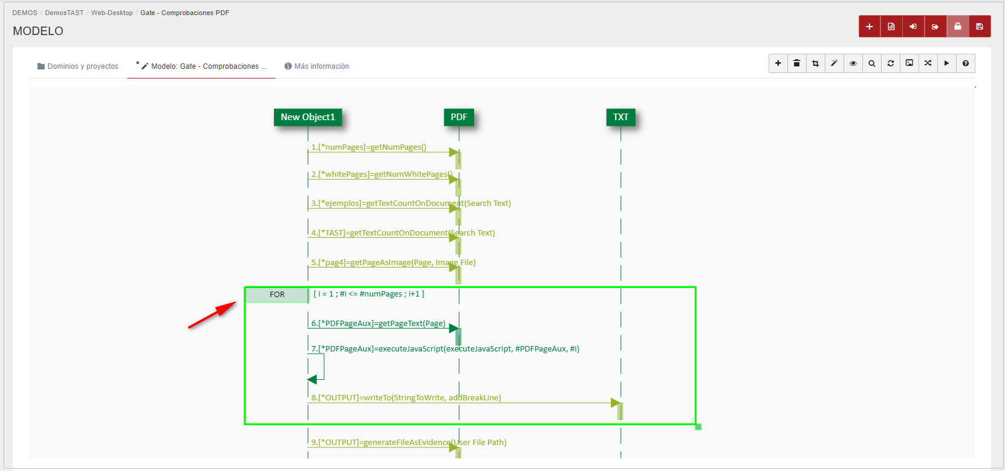
Task: Select the crop tool in diagram toolbar
Action: tap(816, 63)
